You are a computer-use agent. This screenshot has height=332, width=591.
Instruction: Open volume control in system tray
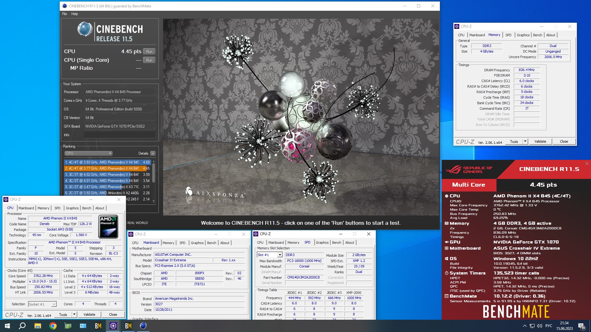pos(539,326)
